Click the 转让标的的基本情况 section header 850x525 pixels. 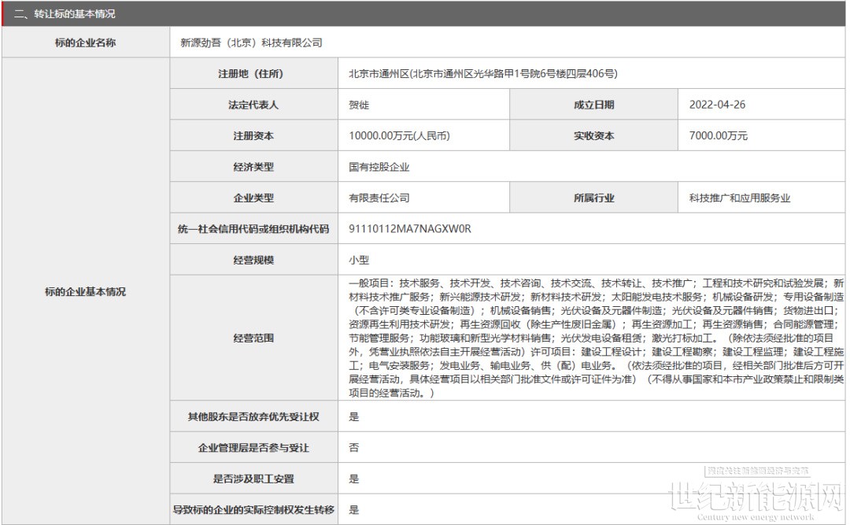point(69,13)
